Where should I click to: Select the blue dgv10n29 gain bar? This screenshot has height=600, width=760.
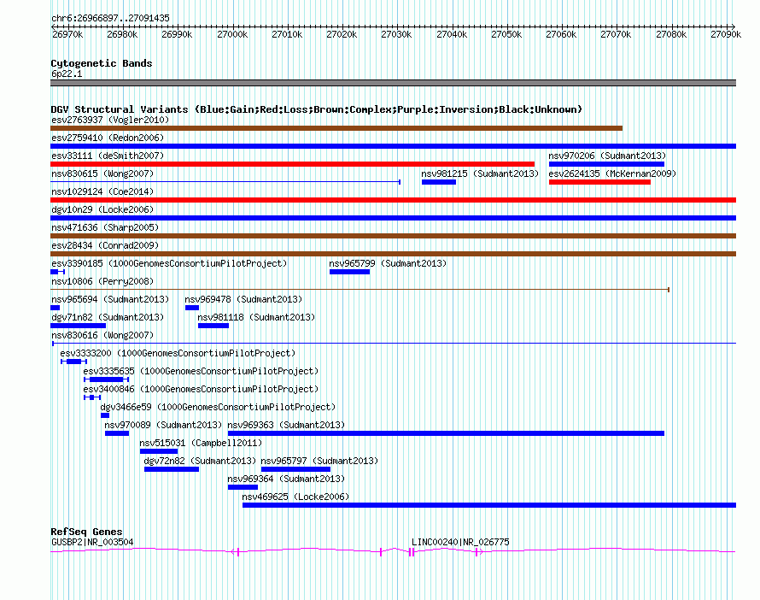pos(393,218)
